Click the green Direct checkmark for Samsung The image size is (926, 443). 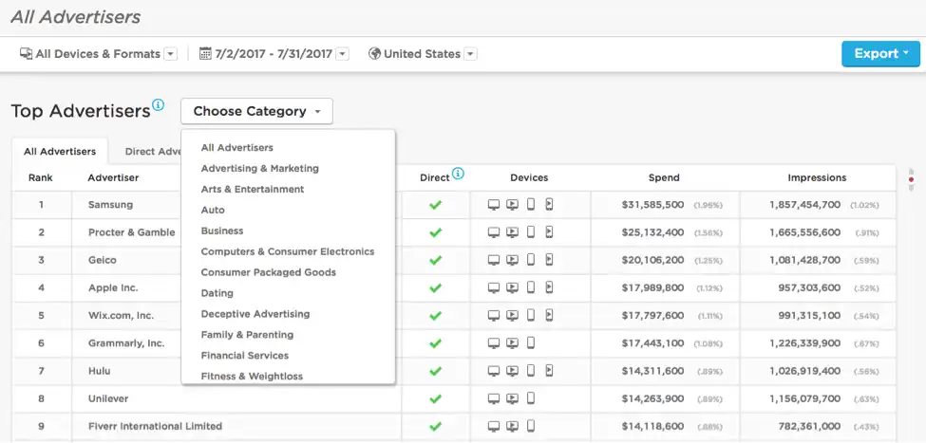pos(436,205)
